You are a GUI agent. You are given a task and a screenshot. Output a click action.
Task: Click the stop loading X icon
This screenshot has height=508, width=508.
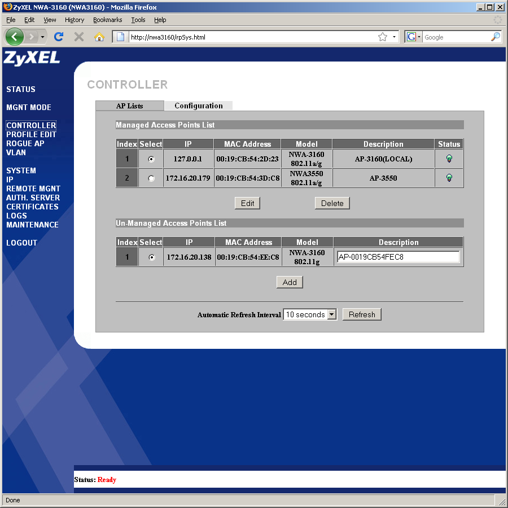[78, 37]
